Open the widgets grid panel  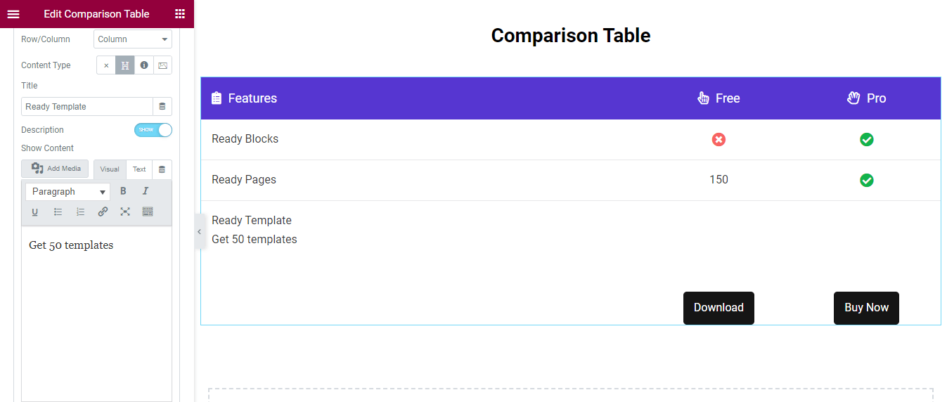pos(180,14)
